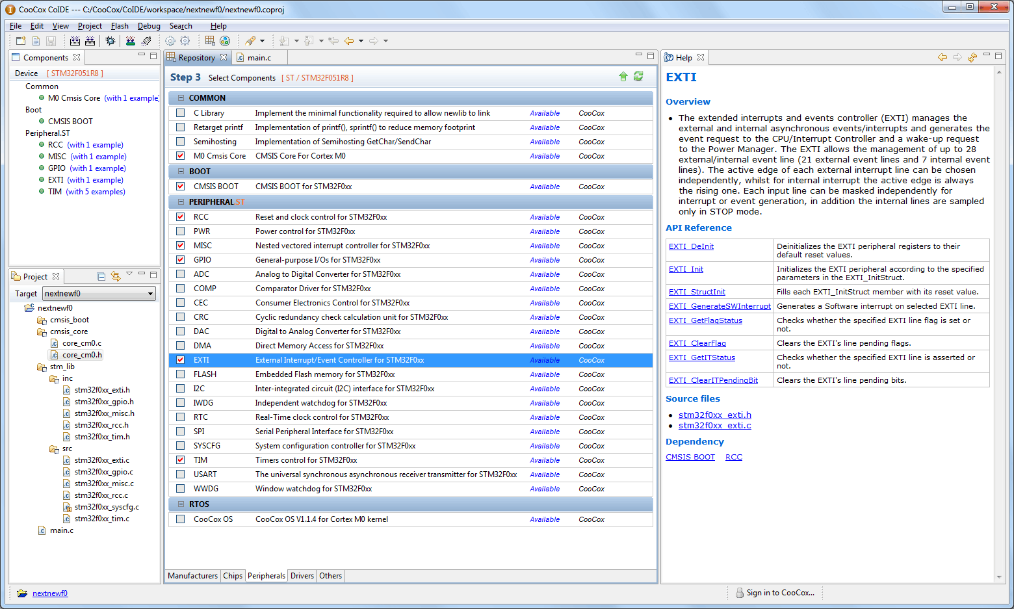Image resolution: width=1014 pixels, height=609 pixels.
Task: Uncheck the TIM component checkbox
Action: pyautogui.click(x=180, y=460)
